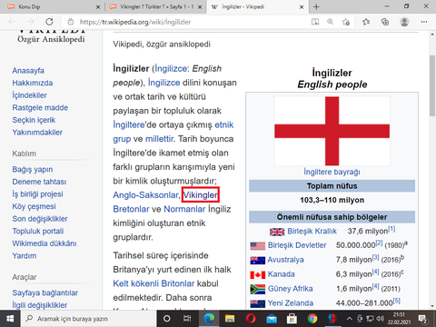Close the Konu Dışı tab

pos(98,7)
